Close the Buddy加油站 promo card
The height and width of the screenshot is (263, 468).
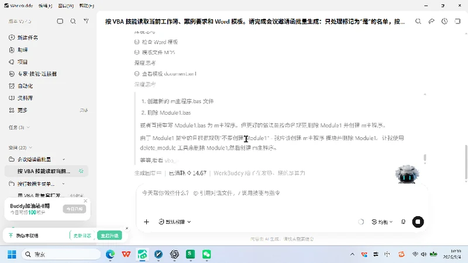(85, 201)
